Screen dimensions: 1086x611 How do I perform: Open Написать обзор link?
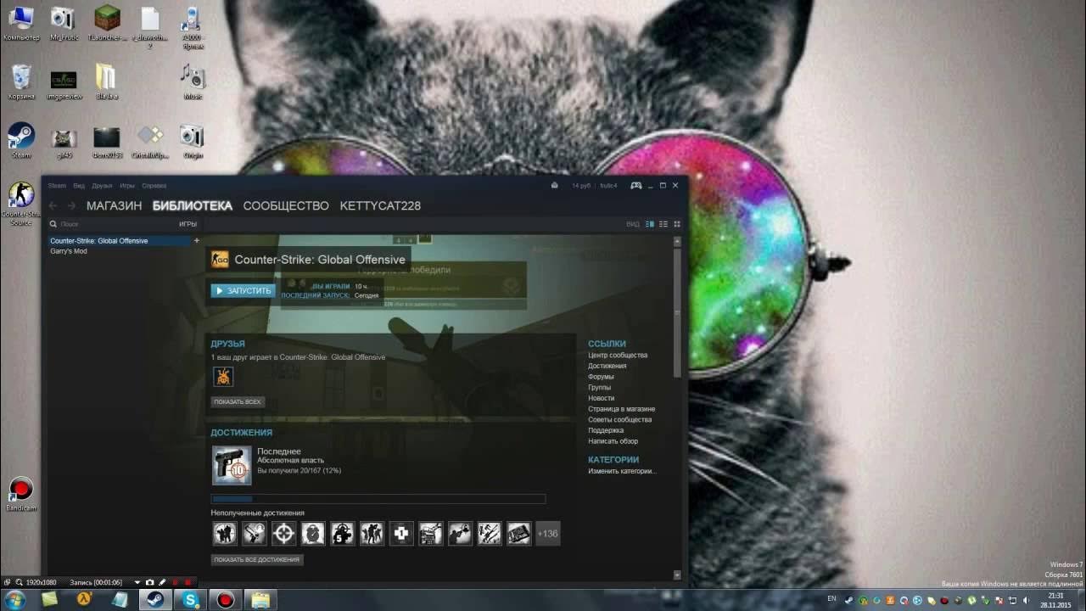coord(613,441)
